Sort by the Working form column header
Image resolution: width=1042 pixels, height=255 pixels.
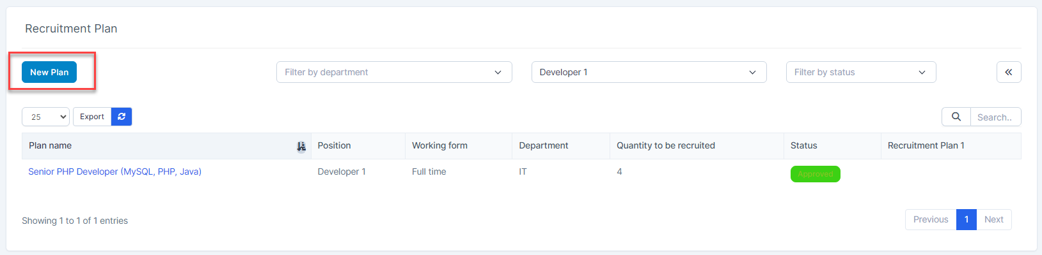coord(439,145)
